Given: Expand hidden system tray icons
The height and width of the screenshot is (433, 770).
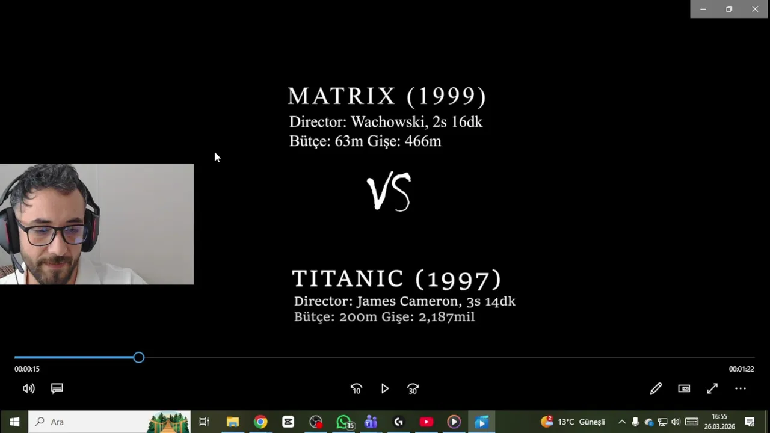Looking at the screenshot, I should (622, 422).
